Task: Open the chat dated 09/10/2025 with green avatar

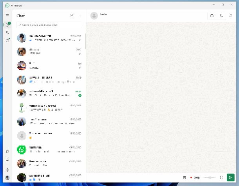Action: tap(49, 150)
